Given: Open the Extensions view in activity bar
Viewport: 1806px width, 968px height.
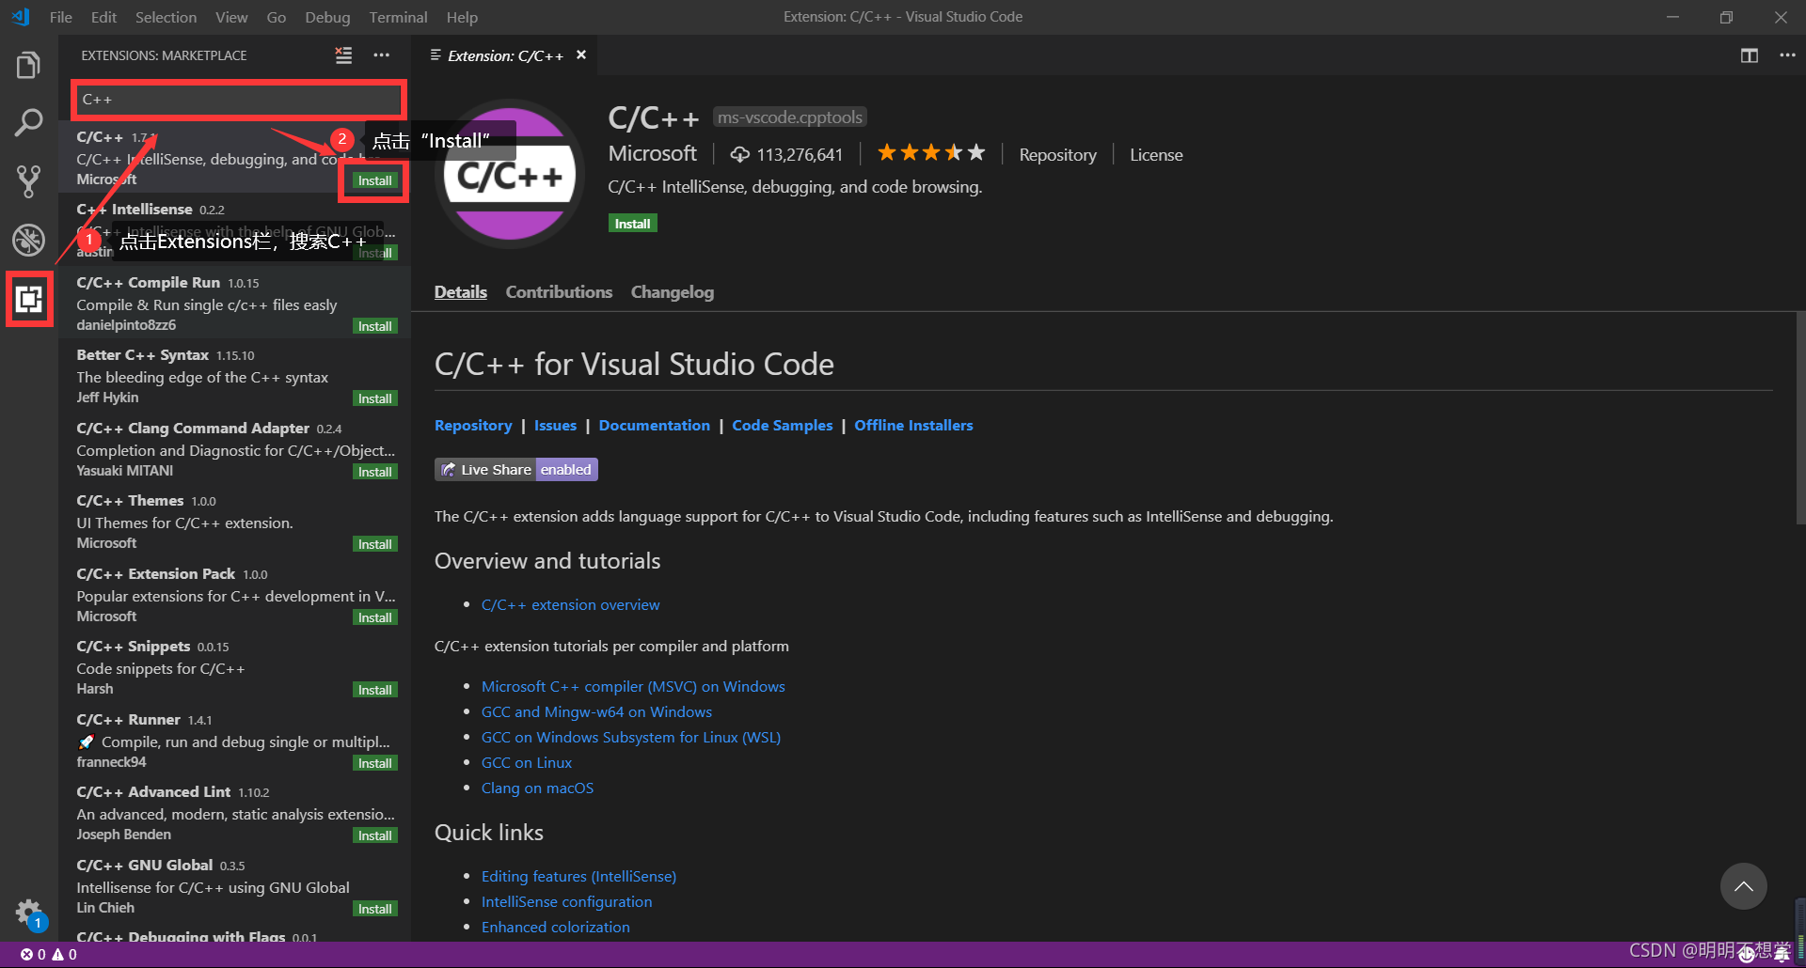Looking at the screenshot, I should 29,299.
